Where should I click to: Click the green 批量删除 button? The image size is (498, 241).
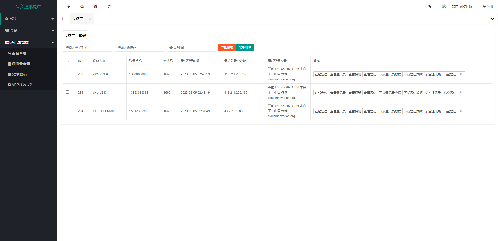click(245, 47)
